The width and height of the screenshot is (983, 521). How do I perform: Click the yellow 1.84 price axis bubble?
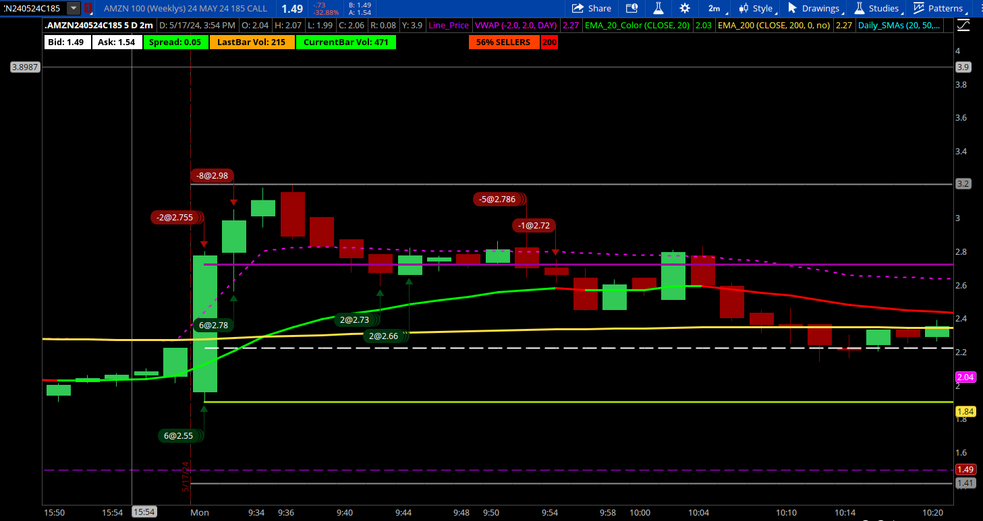click(965, 410)
